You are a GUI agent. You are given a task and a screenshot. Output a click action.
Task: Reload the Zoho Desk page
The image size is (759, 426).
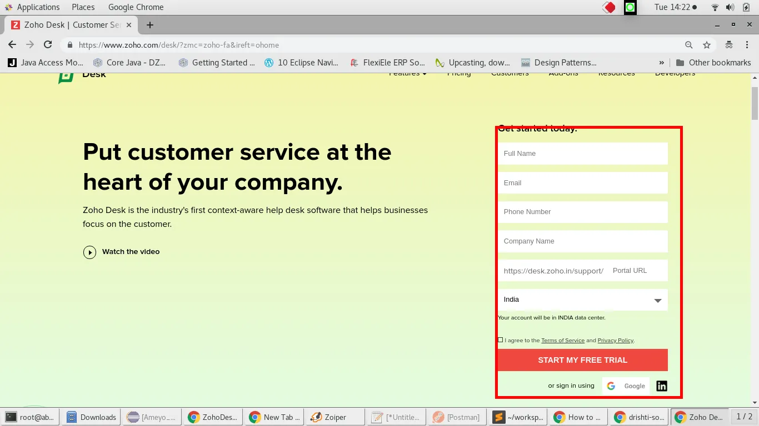pyautogui.click(x=48, y=45)
